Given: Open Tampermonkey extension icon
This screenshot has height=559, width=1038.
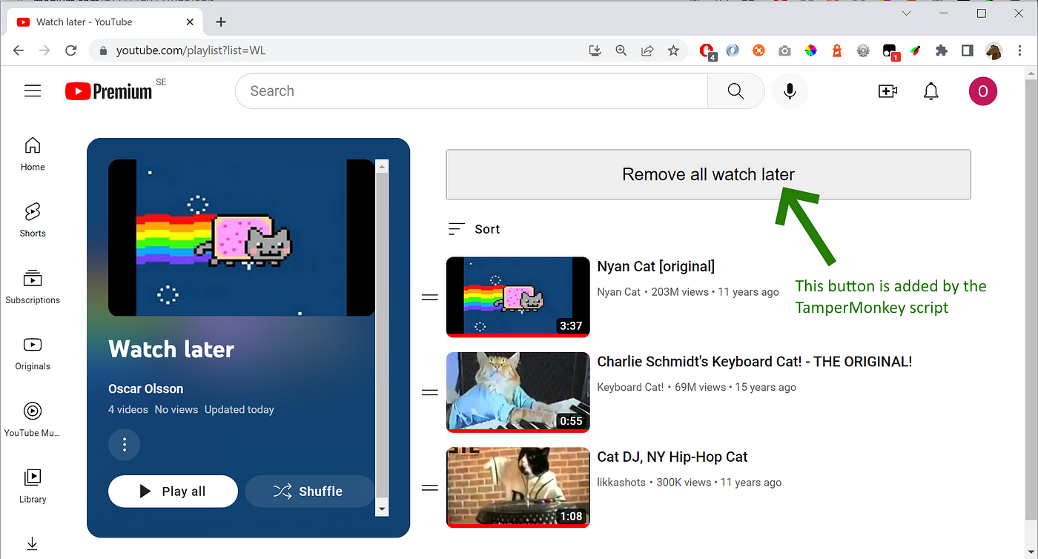Looking at the screenshot, I should (x=890, y=51).
